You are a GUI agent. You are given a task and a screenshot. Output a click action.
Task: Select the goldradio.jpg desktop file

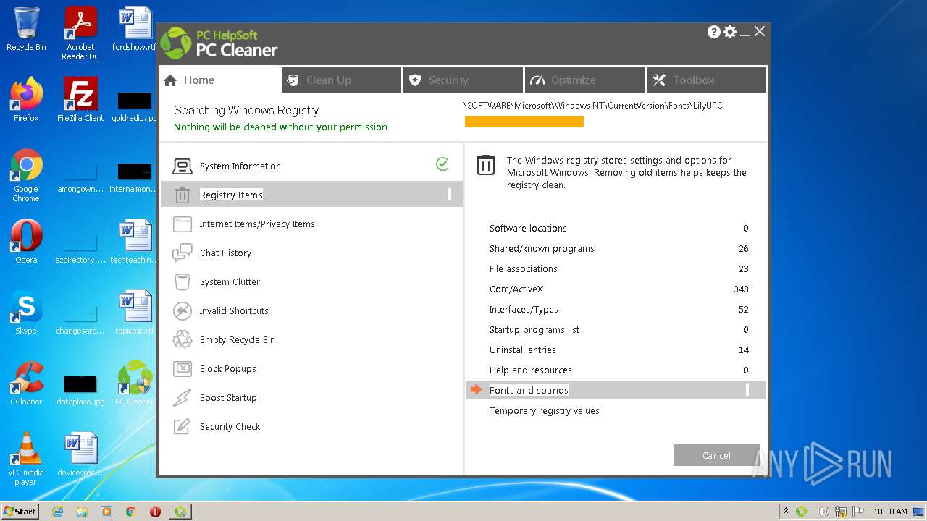(x=135, y=106)
